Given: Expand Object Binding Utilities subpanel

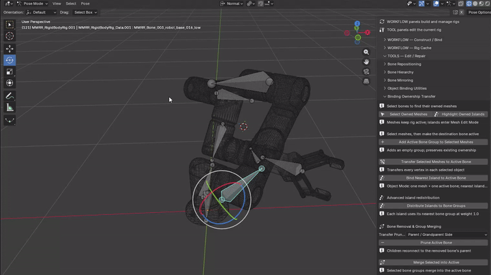Looking at the screenshot, I should [406, 89].
